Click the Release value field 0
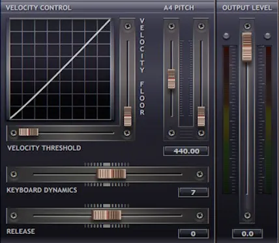The width and height of the screenshot is (279, 243). tap(193, 234)
